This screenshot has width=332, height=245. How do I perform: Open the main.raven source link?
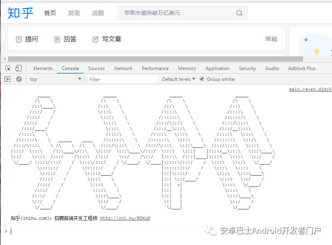point(310,89)
